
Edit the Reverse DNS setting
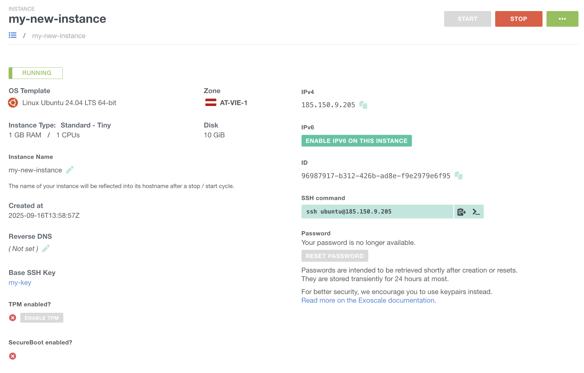[46, 249]
